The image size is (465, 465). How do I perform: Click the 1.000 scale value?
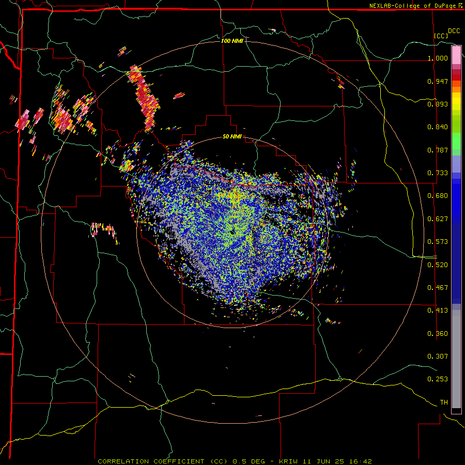coord(438,58)
